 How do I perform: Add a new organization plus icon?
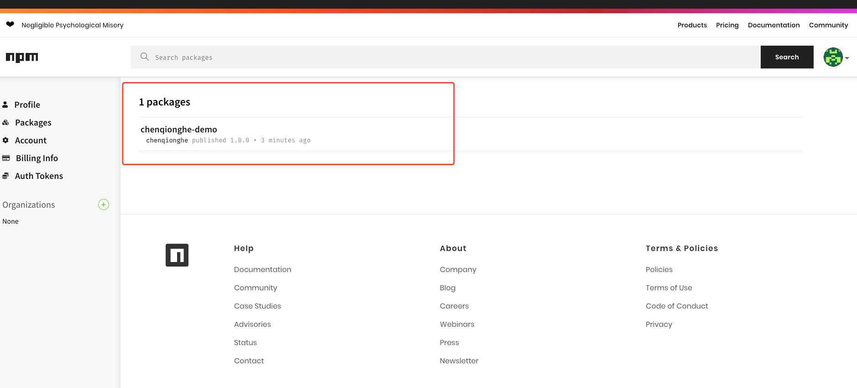[104, 204]
